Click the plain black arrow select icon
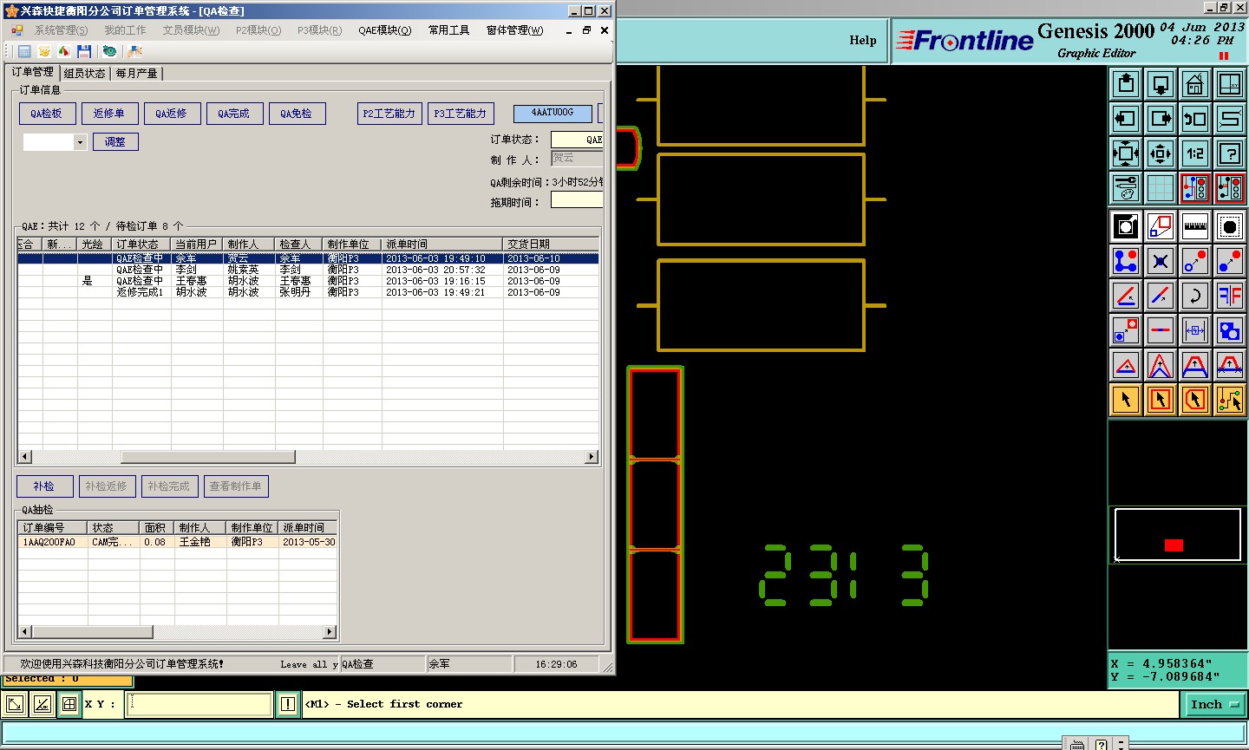Image resolution: width=1249 pixels, height=750 pixels. pyautogui.click(x=1126, y=400)
